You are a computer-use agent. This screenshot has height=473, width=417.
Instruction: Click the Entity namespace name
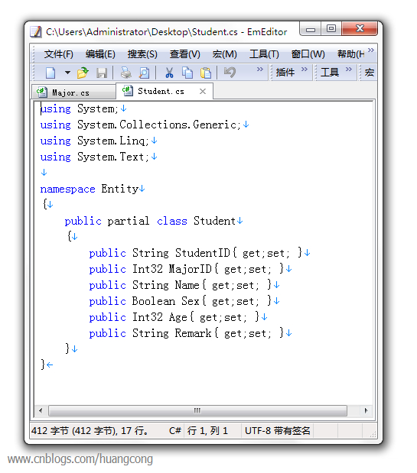[x=120, y=189]
